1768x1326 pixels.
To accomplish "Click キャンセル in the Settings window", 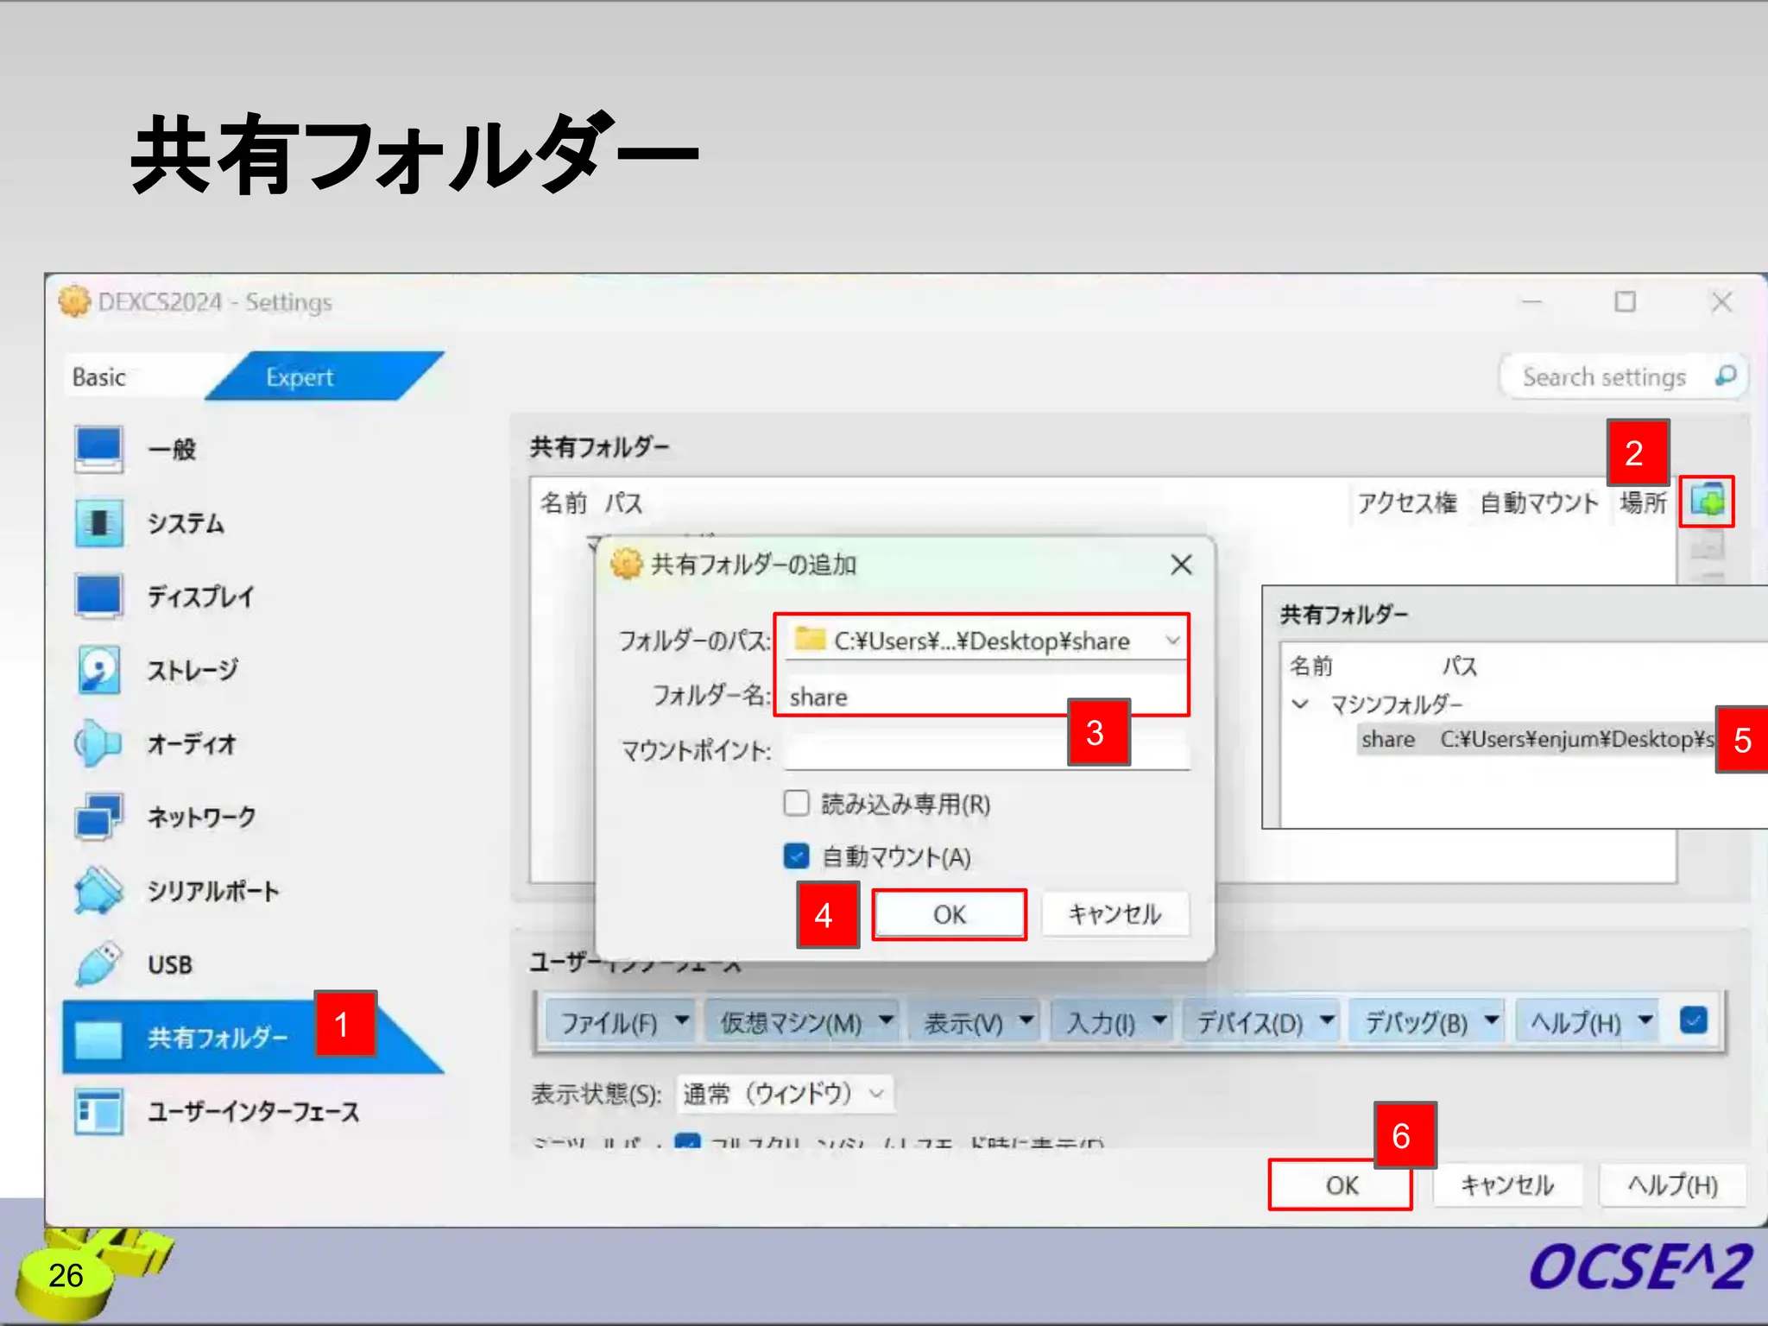I will [x=1507, y=1185].
